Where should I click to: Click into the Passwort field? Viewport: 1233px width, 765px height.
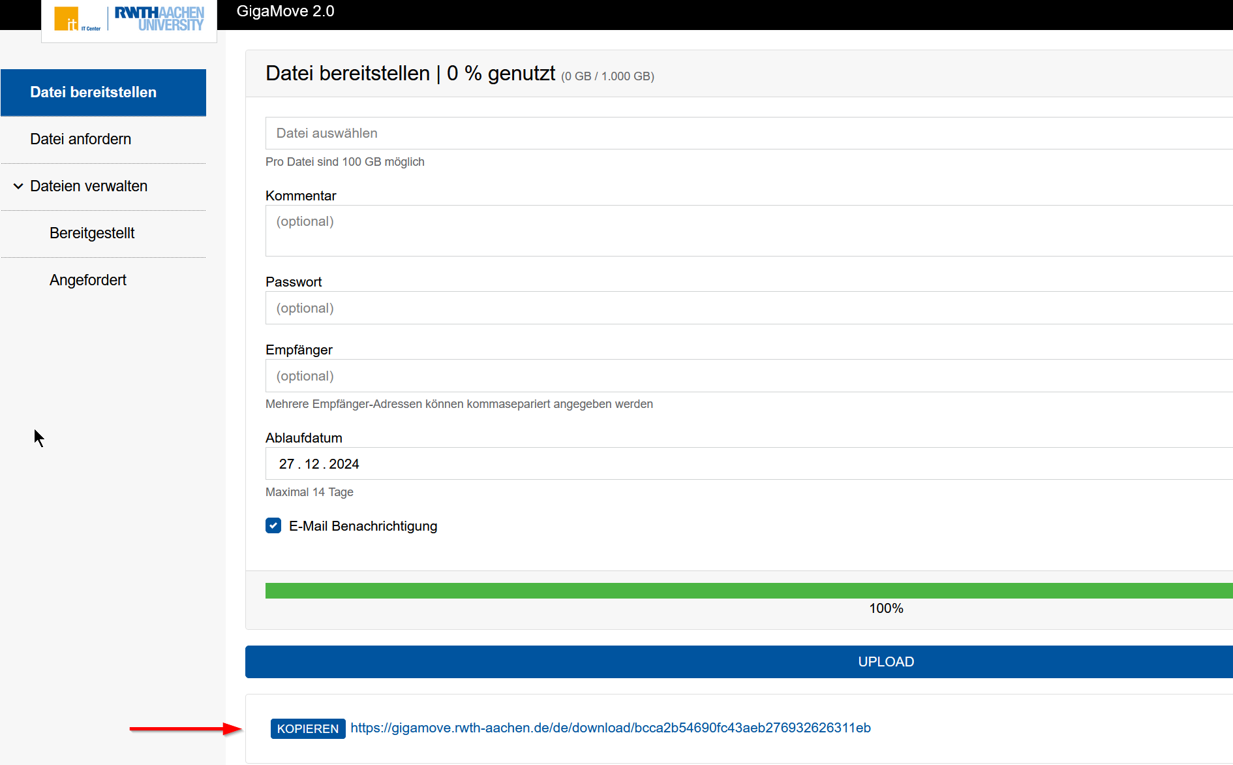coord(744,308)
